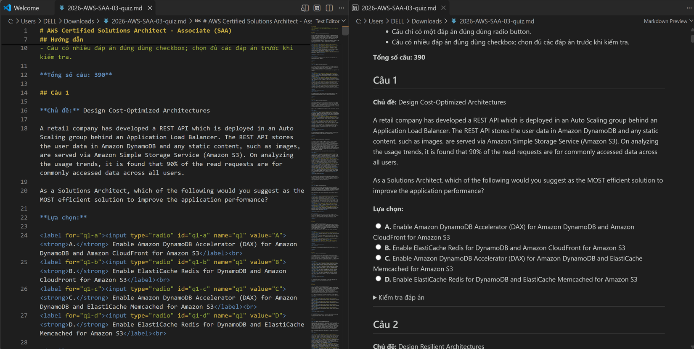This screenshot has width=694, height=349.
Task: Click '**Lựa chọn:**' source line in editor
Action: click(64, 217)
